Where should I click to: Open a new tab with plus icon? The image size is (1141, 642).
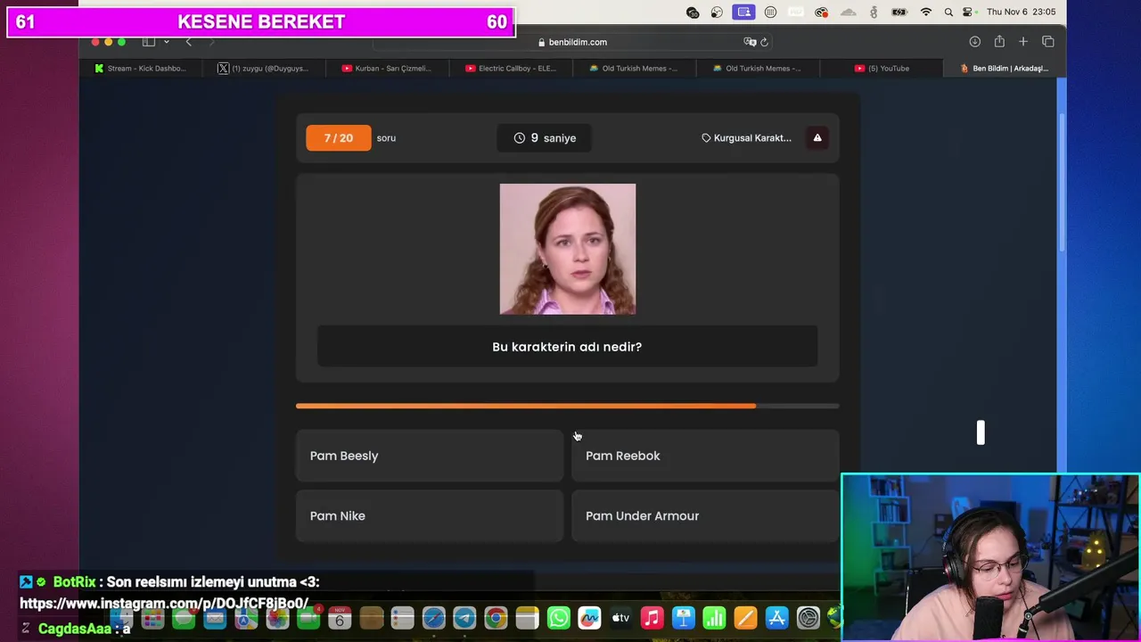click(1023, 42)
